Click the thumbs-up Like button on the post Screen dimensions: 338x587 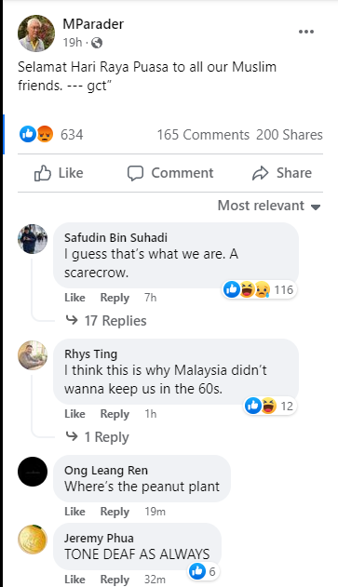[x=59, y=173]
